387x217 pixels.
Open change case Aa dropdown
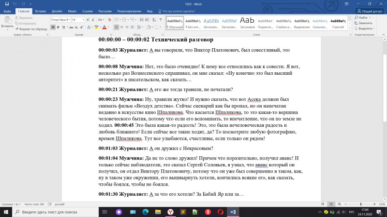point(101,20)
